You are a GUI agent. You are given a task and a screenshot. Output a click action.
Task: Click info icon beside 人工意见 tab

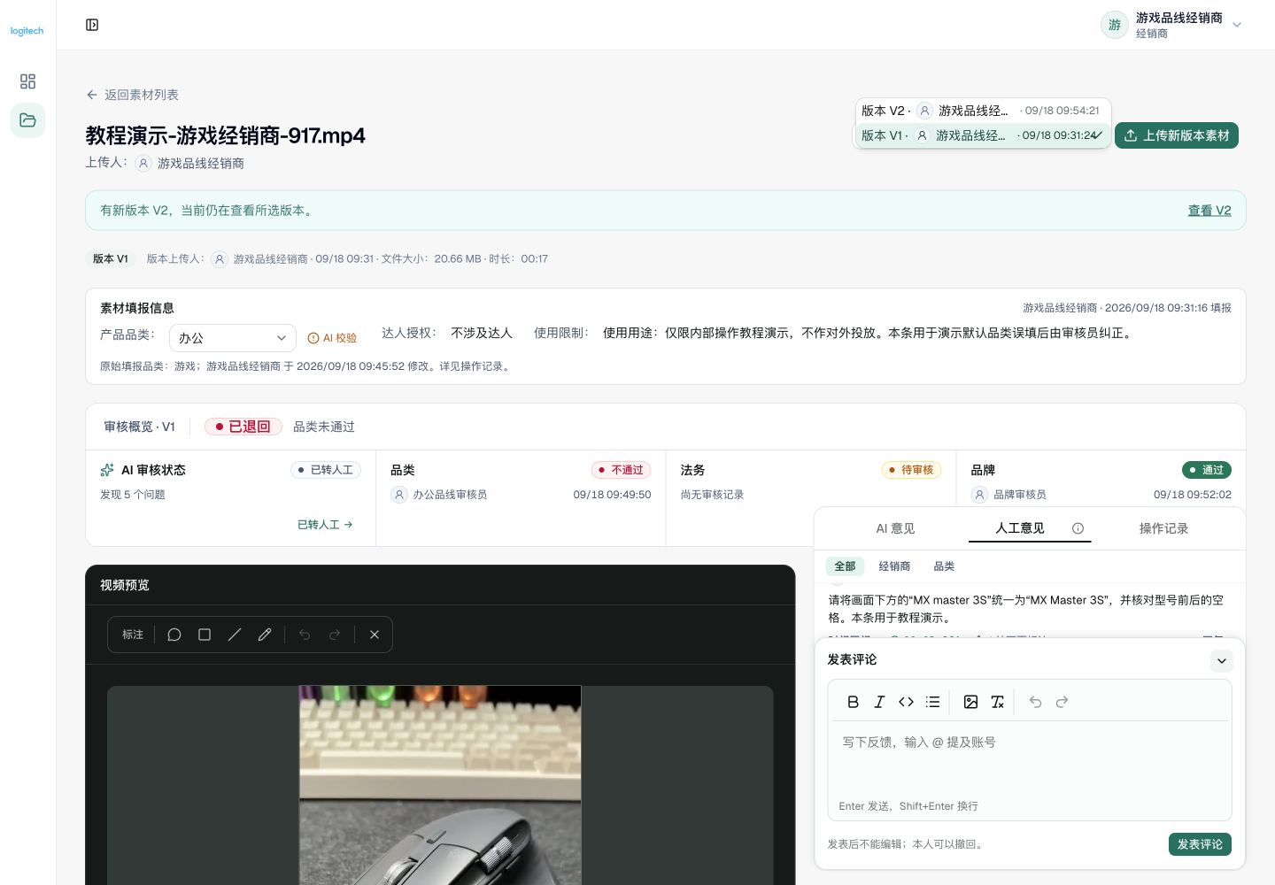tap(1078, 528)
